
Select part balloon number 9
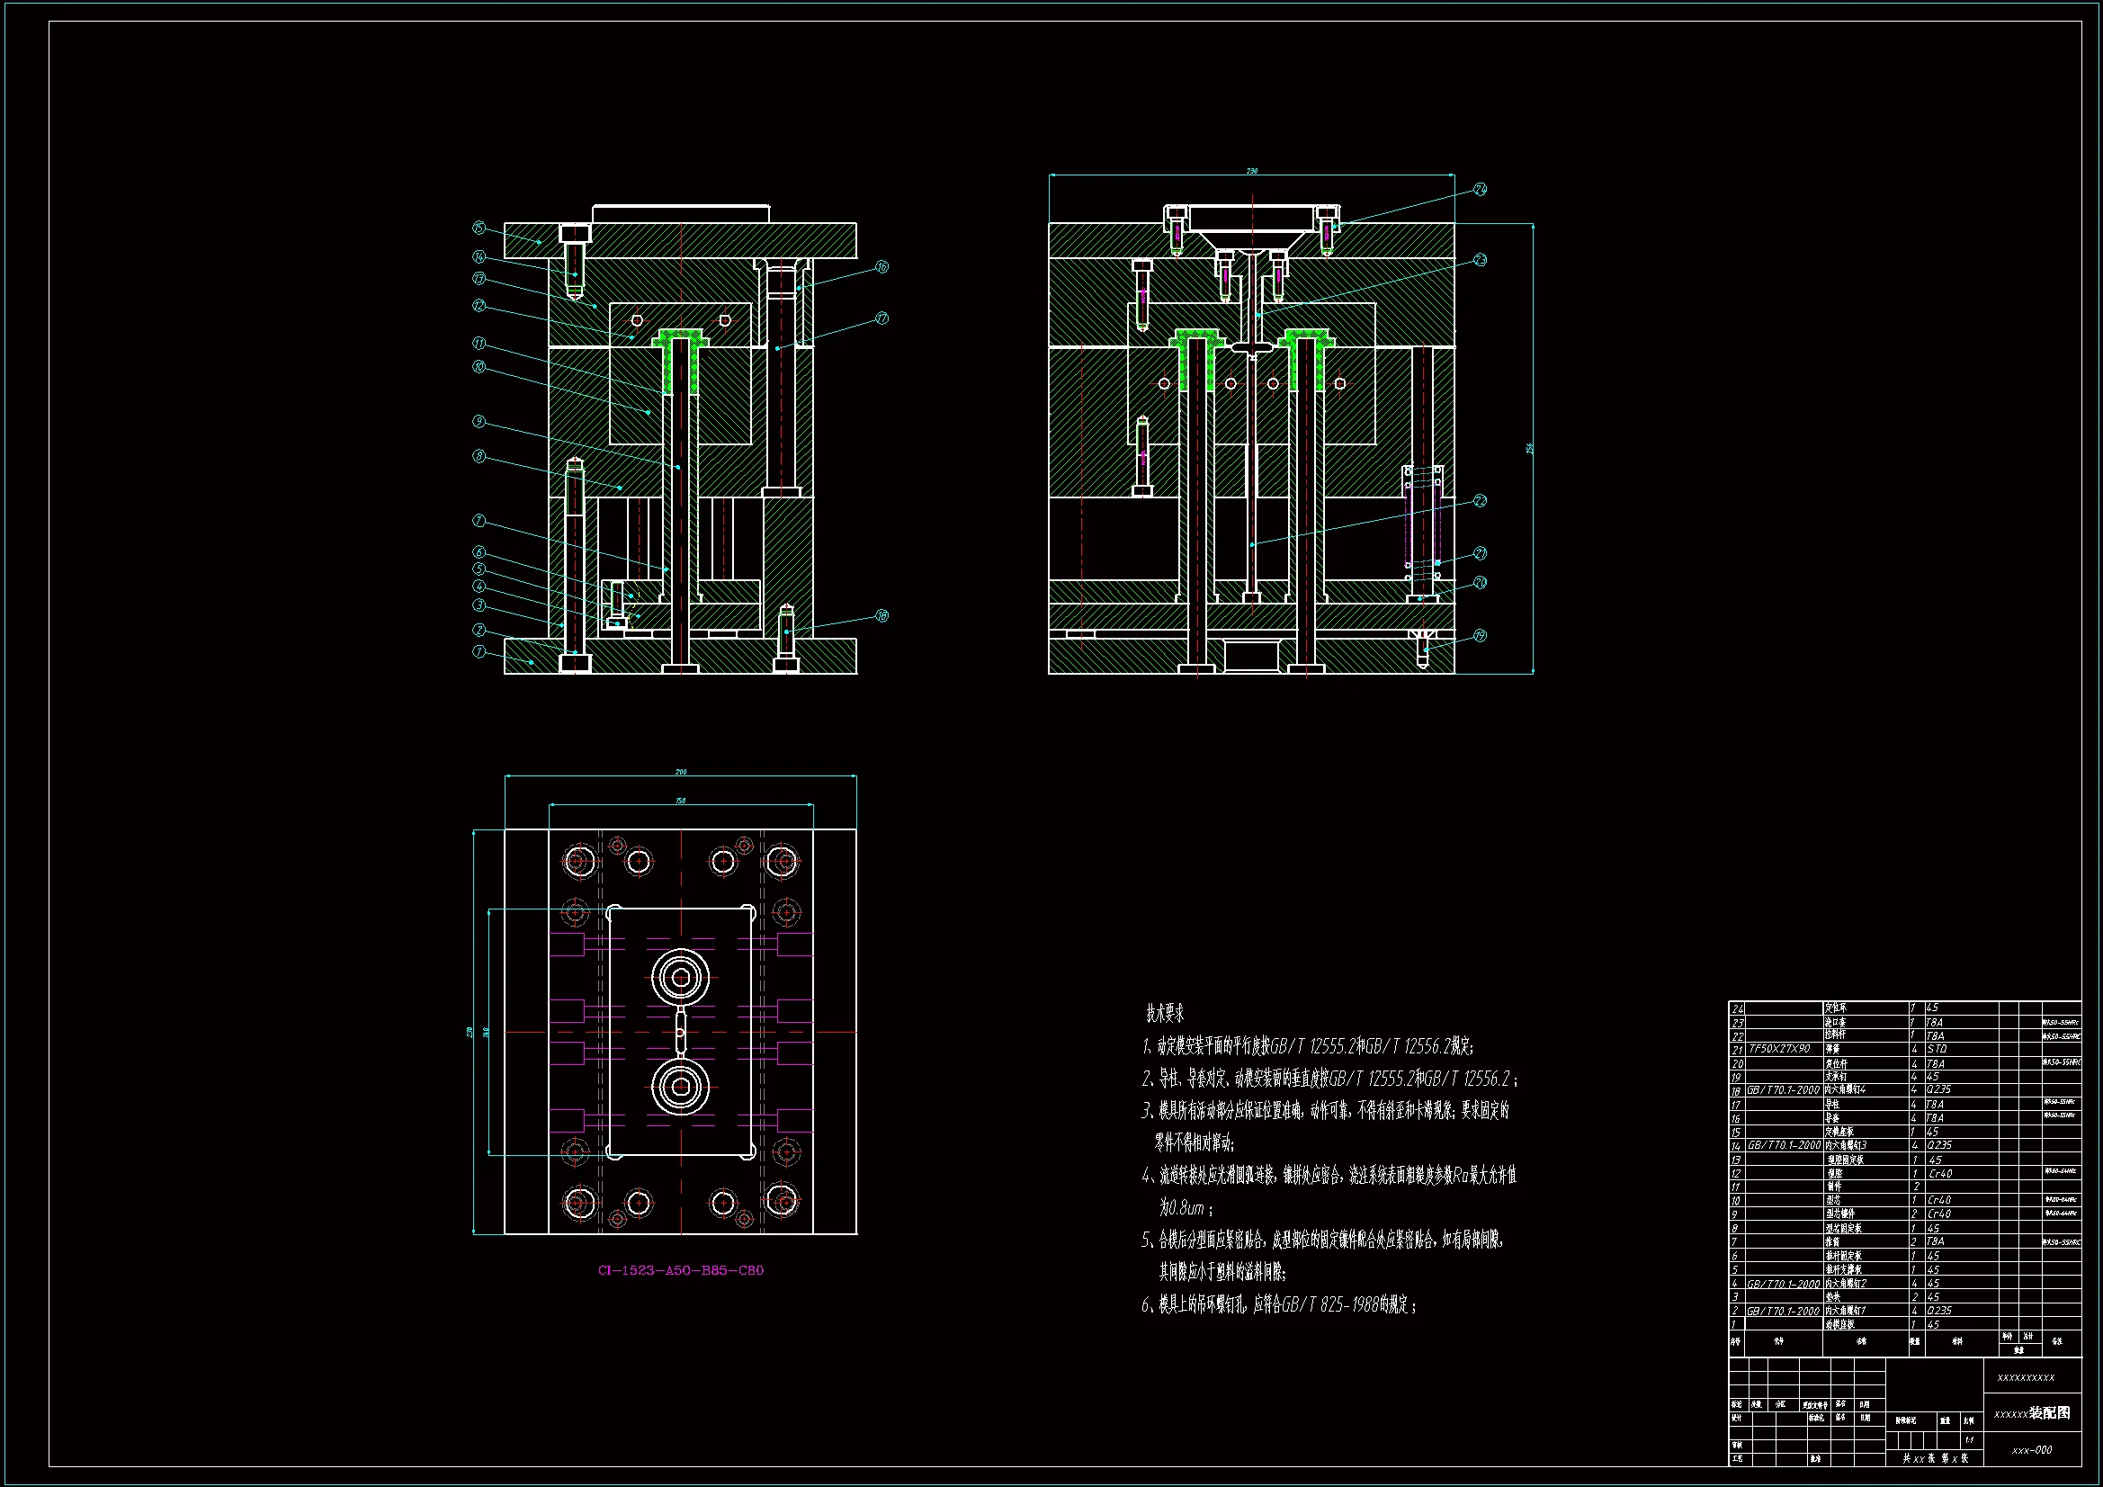pos(479,422)
